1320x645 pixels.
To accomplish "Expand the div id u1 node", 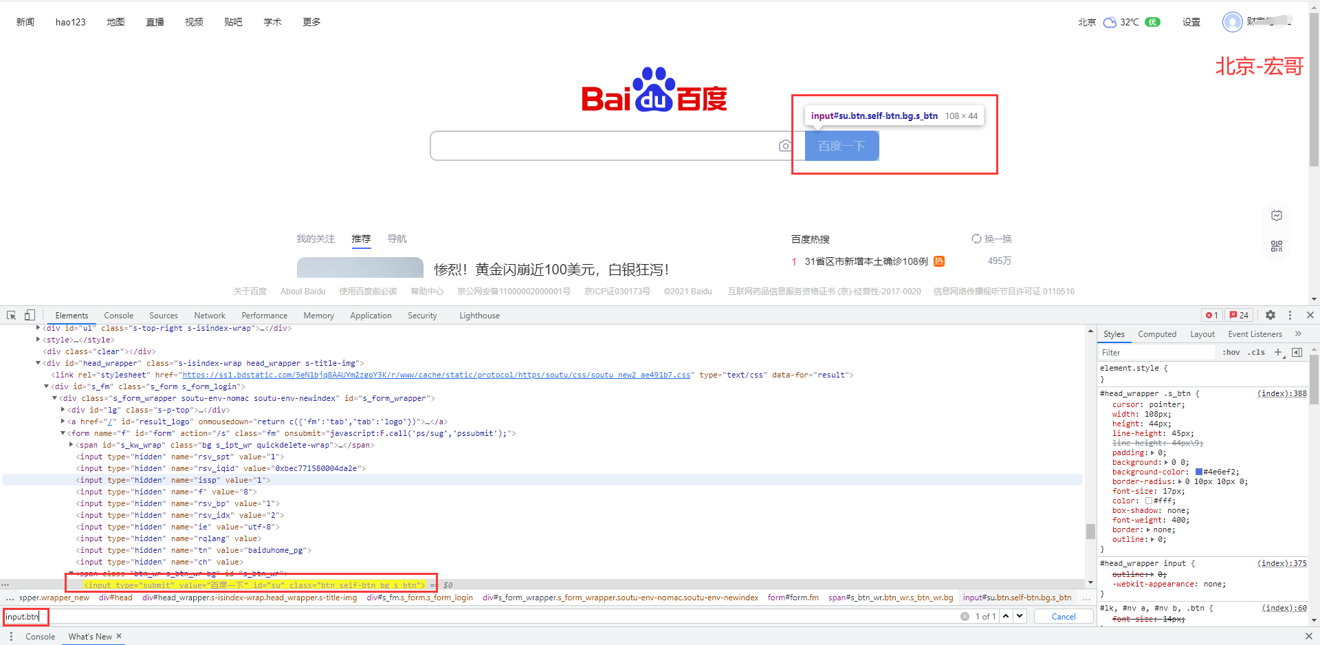I will [x=38, y=328].
